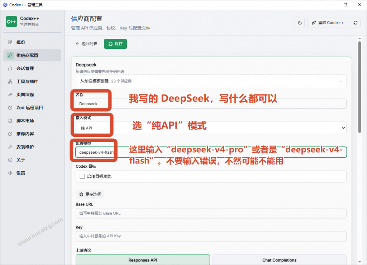This screenshot has width=367, height=265.
Task: Select the Chat Completions protocol tab
Action: pos(279,260)
